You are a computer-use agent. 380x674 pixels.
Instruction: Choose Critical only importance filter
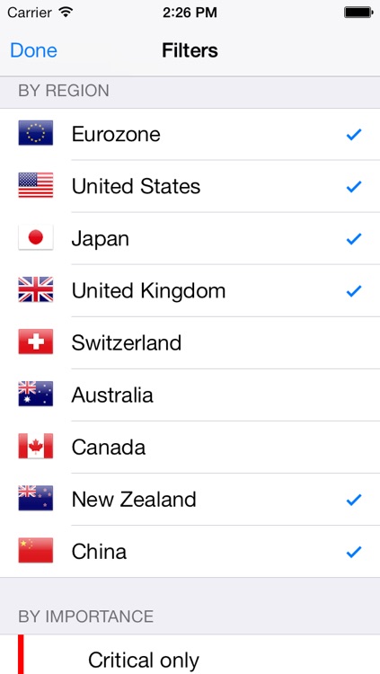click(190, 654)
